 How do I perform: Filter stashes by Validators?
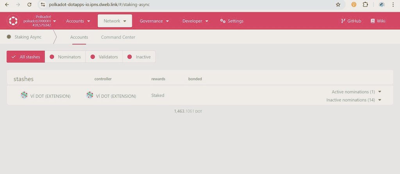(104, 57)
